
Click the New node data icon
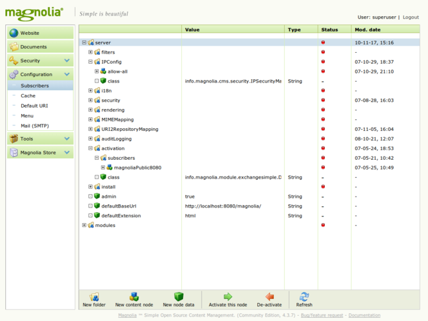click(178, 297)
